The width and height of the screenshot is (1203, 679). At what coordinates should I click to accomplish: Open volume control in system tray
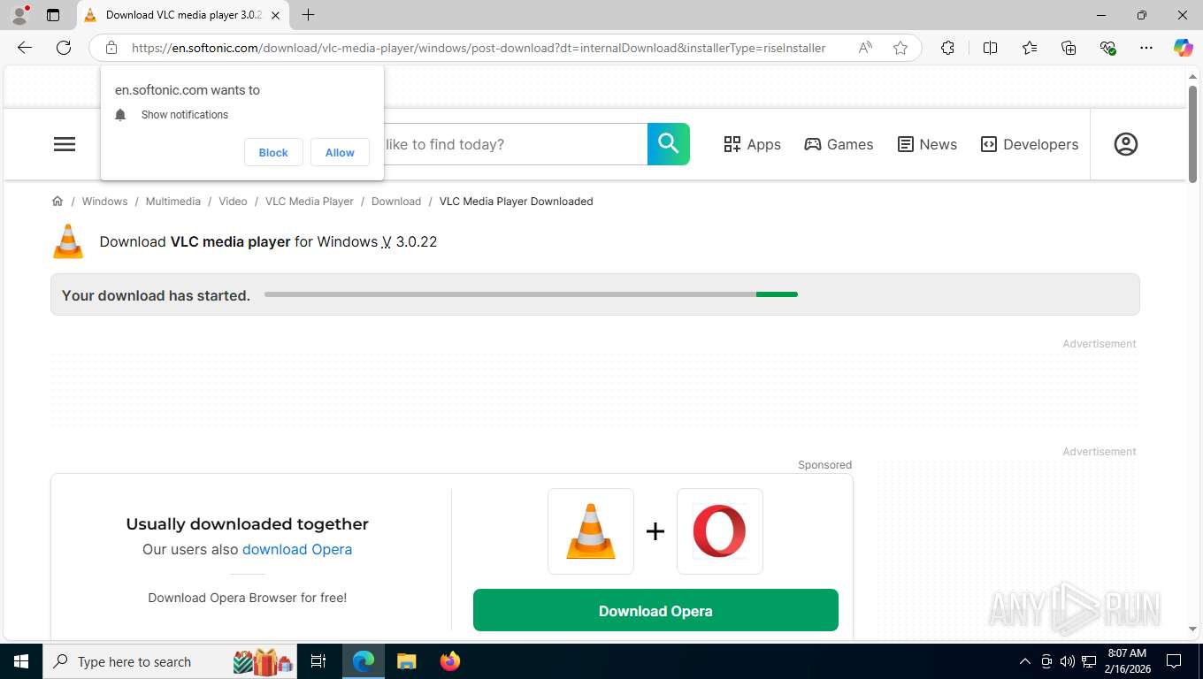(x=1068, y=661)
